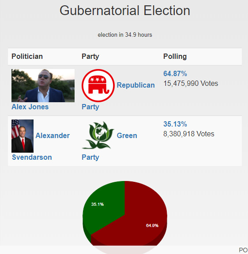Screen dimensions: 248x254
Task: Click the Politician column header
Action: pyautogui.click(x=27, y=57)
